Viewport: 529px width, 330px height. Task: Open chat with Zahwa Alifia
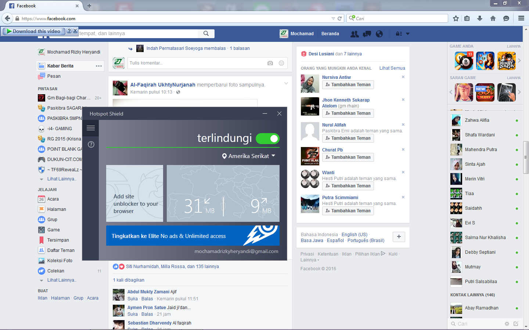coord(485,120)
